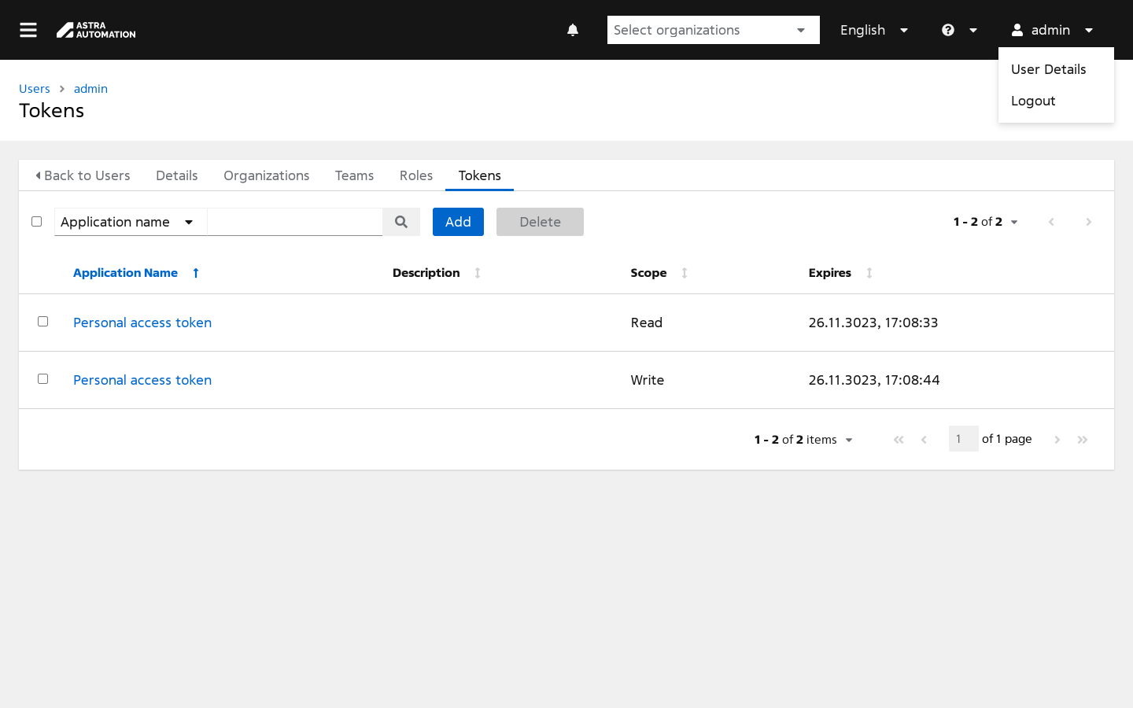Switch to the Details tab
Viewport: 1133px width, 708px height.
point(177,175)
